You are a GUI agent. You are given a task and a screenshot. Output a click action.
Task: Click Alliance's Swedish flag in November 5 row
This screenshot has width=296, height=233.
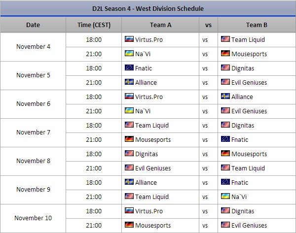pyautogui.click(x=129, y=82)
